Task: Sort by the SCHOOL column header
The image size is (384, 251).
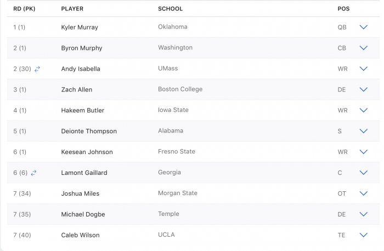Action: [170, 9]
